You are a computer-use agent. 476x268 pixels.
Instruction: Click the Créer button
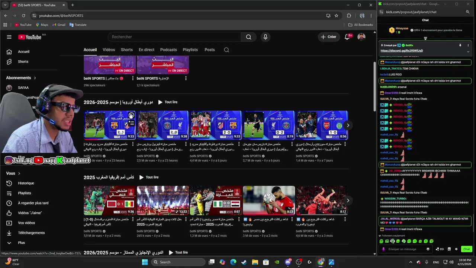(328, 37)
